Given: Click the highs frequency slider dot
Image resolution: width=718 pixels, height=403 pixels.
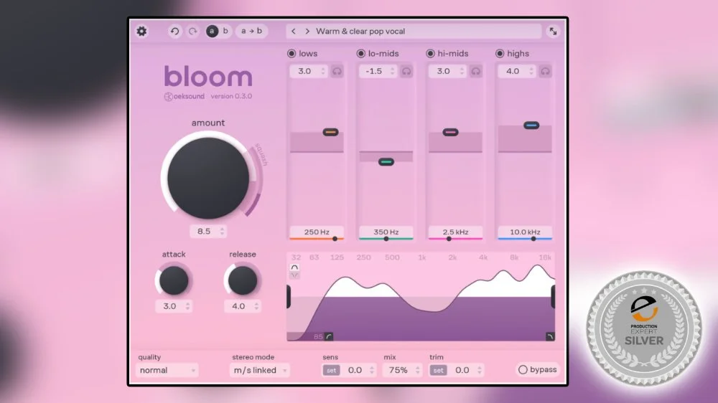Looking at the screenshot, I should (x=533, y=239).
